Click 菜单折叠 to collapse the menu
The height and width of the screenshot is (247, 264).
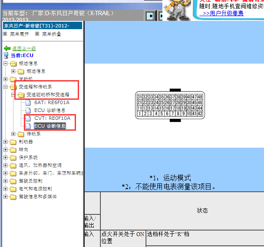[52, 34]
